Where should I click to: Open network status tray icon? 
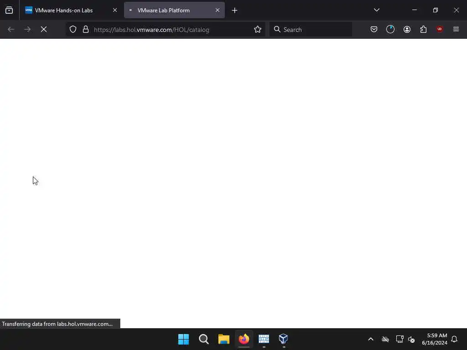(400, 339)
